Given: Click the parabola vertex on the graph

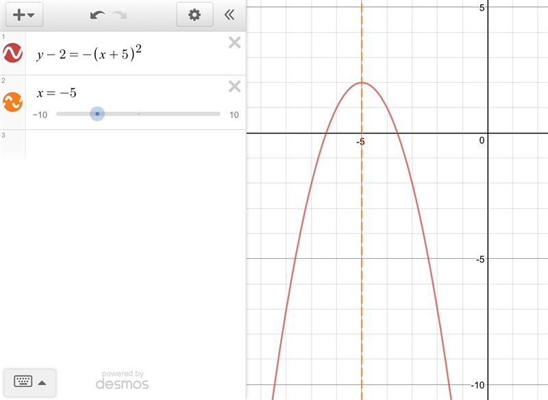Looking at the screenshot, I should tap(362, 82).
